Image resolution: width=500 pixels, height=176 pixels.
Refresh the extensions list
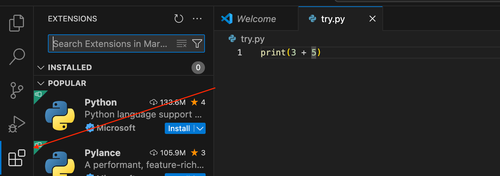(179, 19)
